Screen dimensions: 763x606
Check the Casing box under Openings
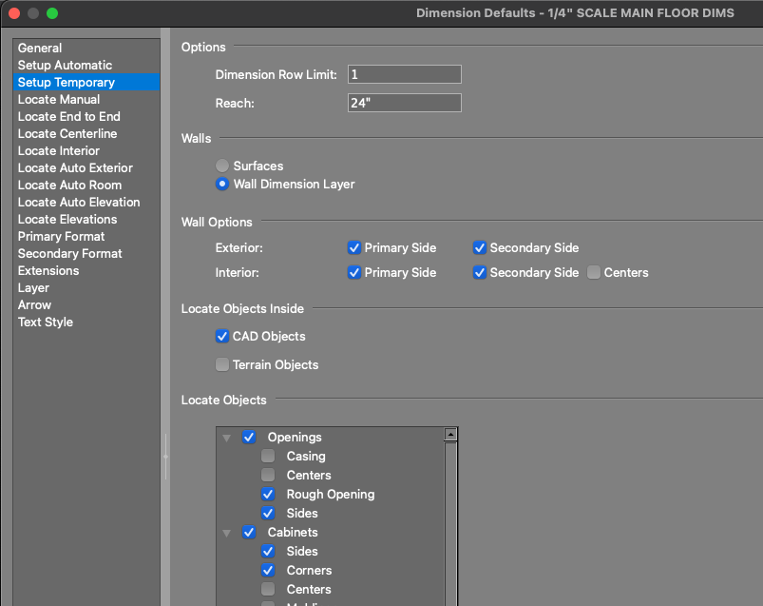pos(269,457)
